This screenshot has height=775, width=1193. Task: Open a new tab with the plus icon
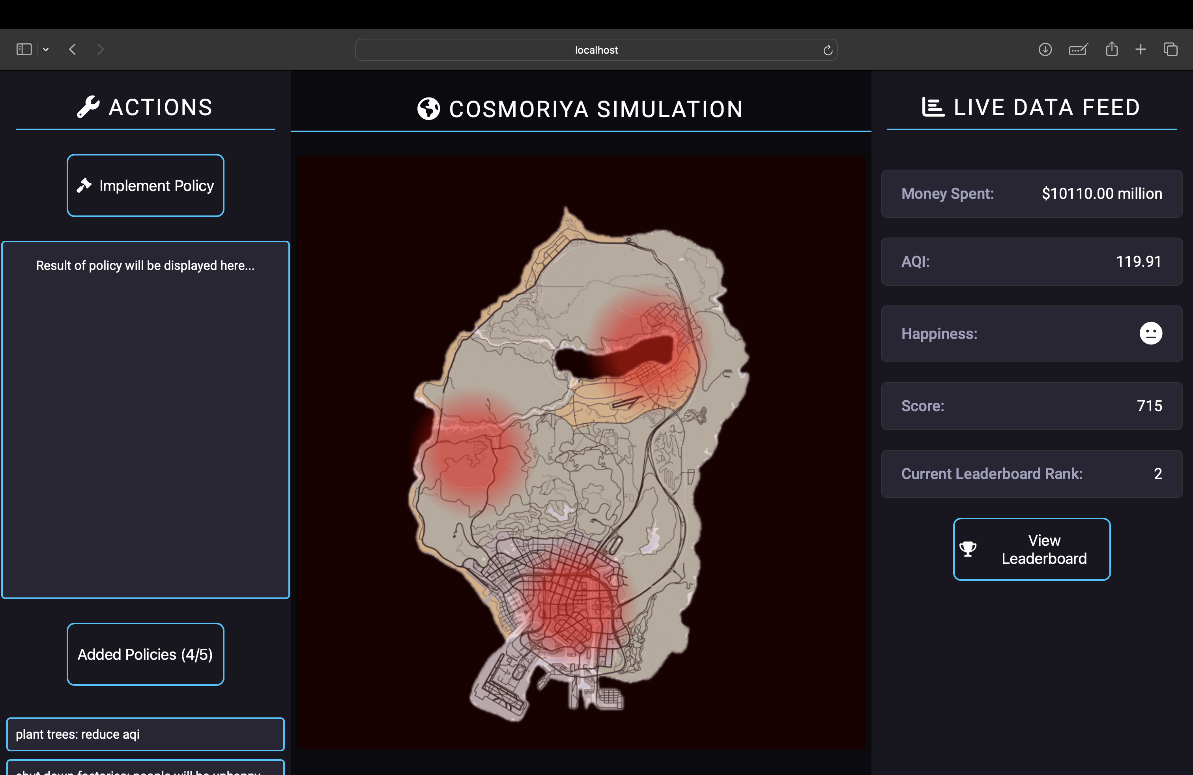1141,49
